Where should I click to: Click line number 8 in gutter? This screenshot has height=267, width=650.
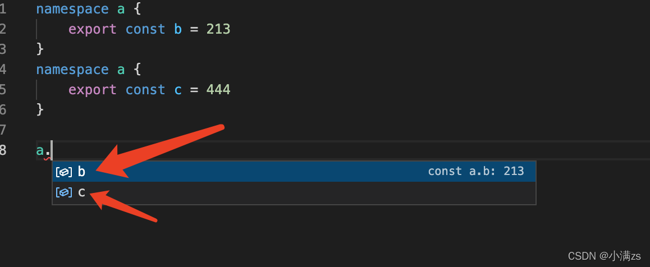3,150
